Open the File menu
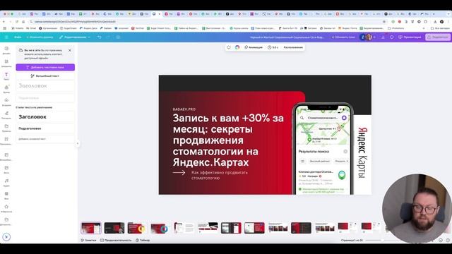This screenshot has width=452, height=254. point(18,37)
